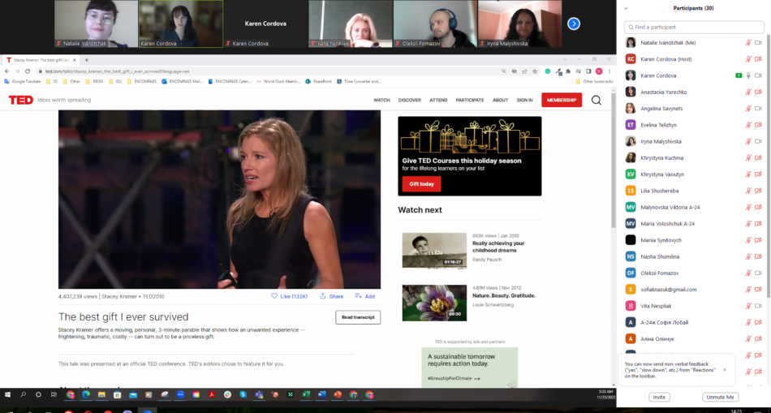The image size is (771, 413).
Task: Click the Unmute Me button
Action: coord(720,397)
